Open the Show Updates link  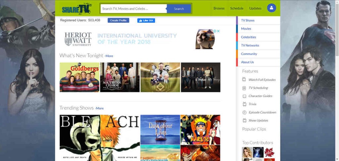[x=258, y=120]
